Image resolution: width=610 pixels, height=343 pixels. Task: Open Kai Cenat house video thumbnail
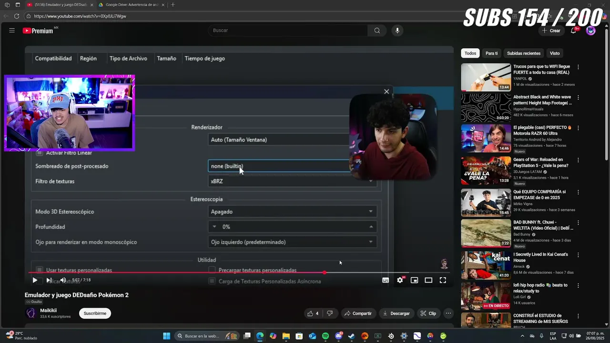click(486, 265)
